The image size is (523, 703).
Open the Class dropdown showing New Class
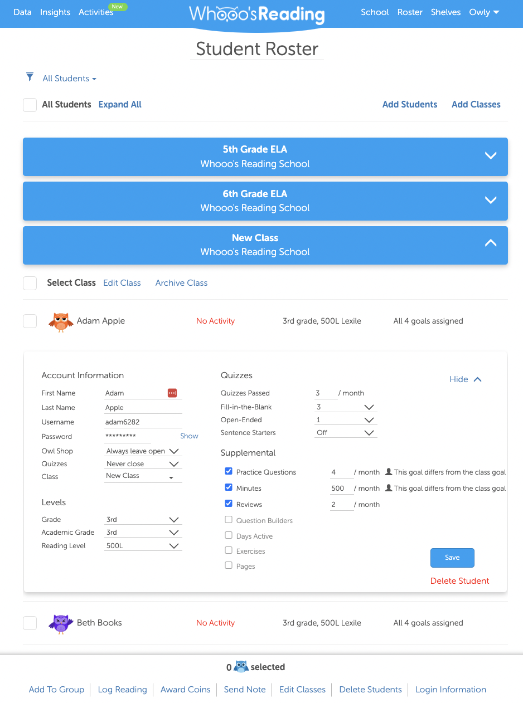pyautogui.click(x=143, y=476)
